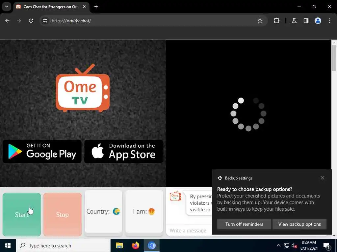Close the Cam Chat for Strangers tab

[x=84, y=7]
